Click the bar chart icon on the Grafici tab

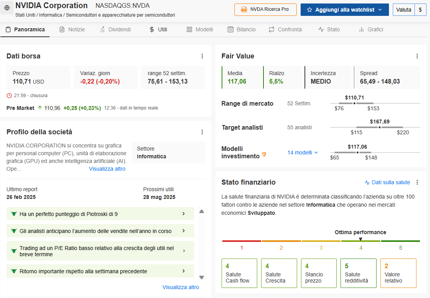(361, 29)
